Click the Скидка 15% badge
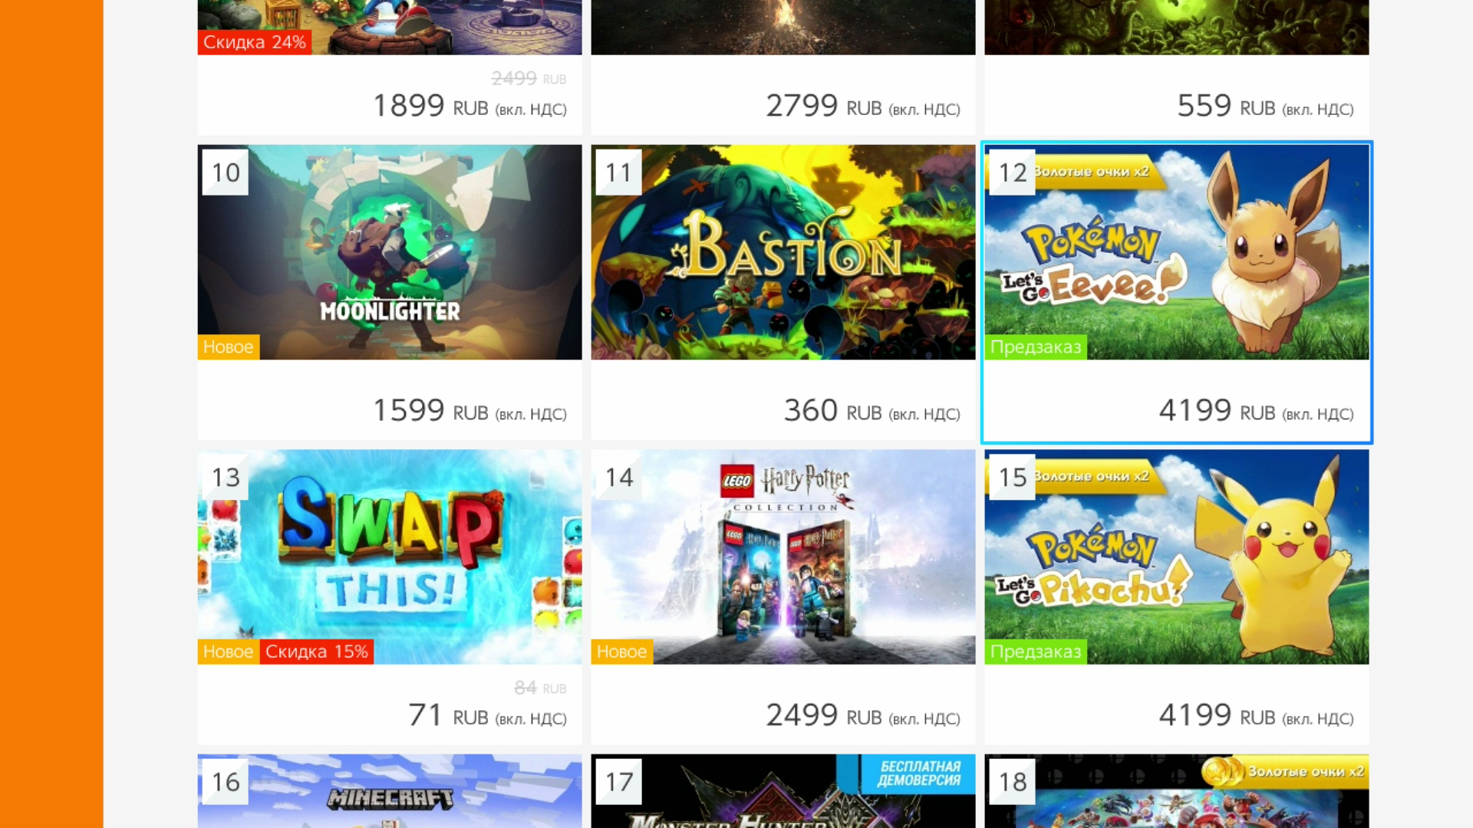Screen dimensions: 1473x828 tap(317, 652)
